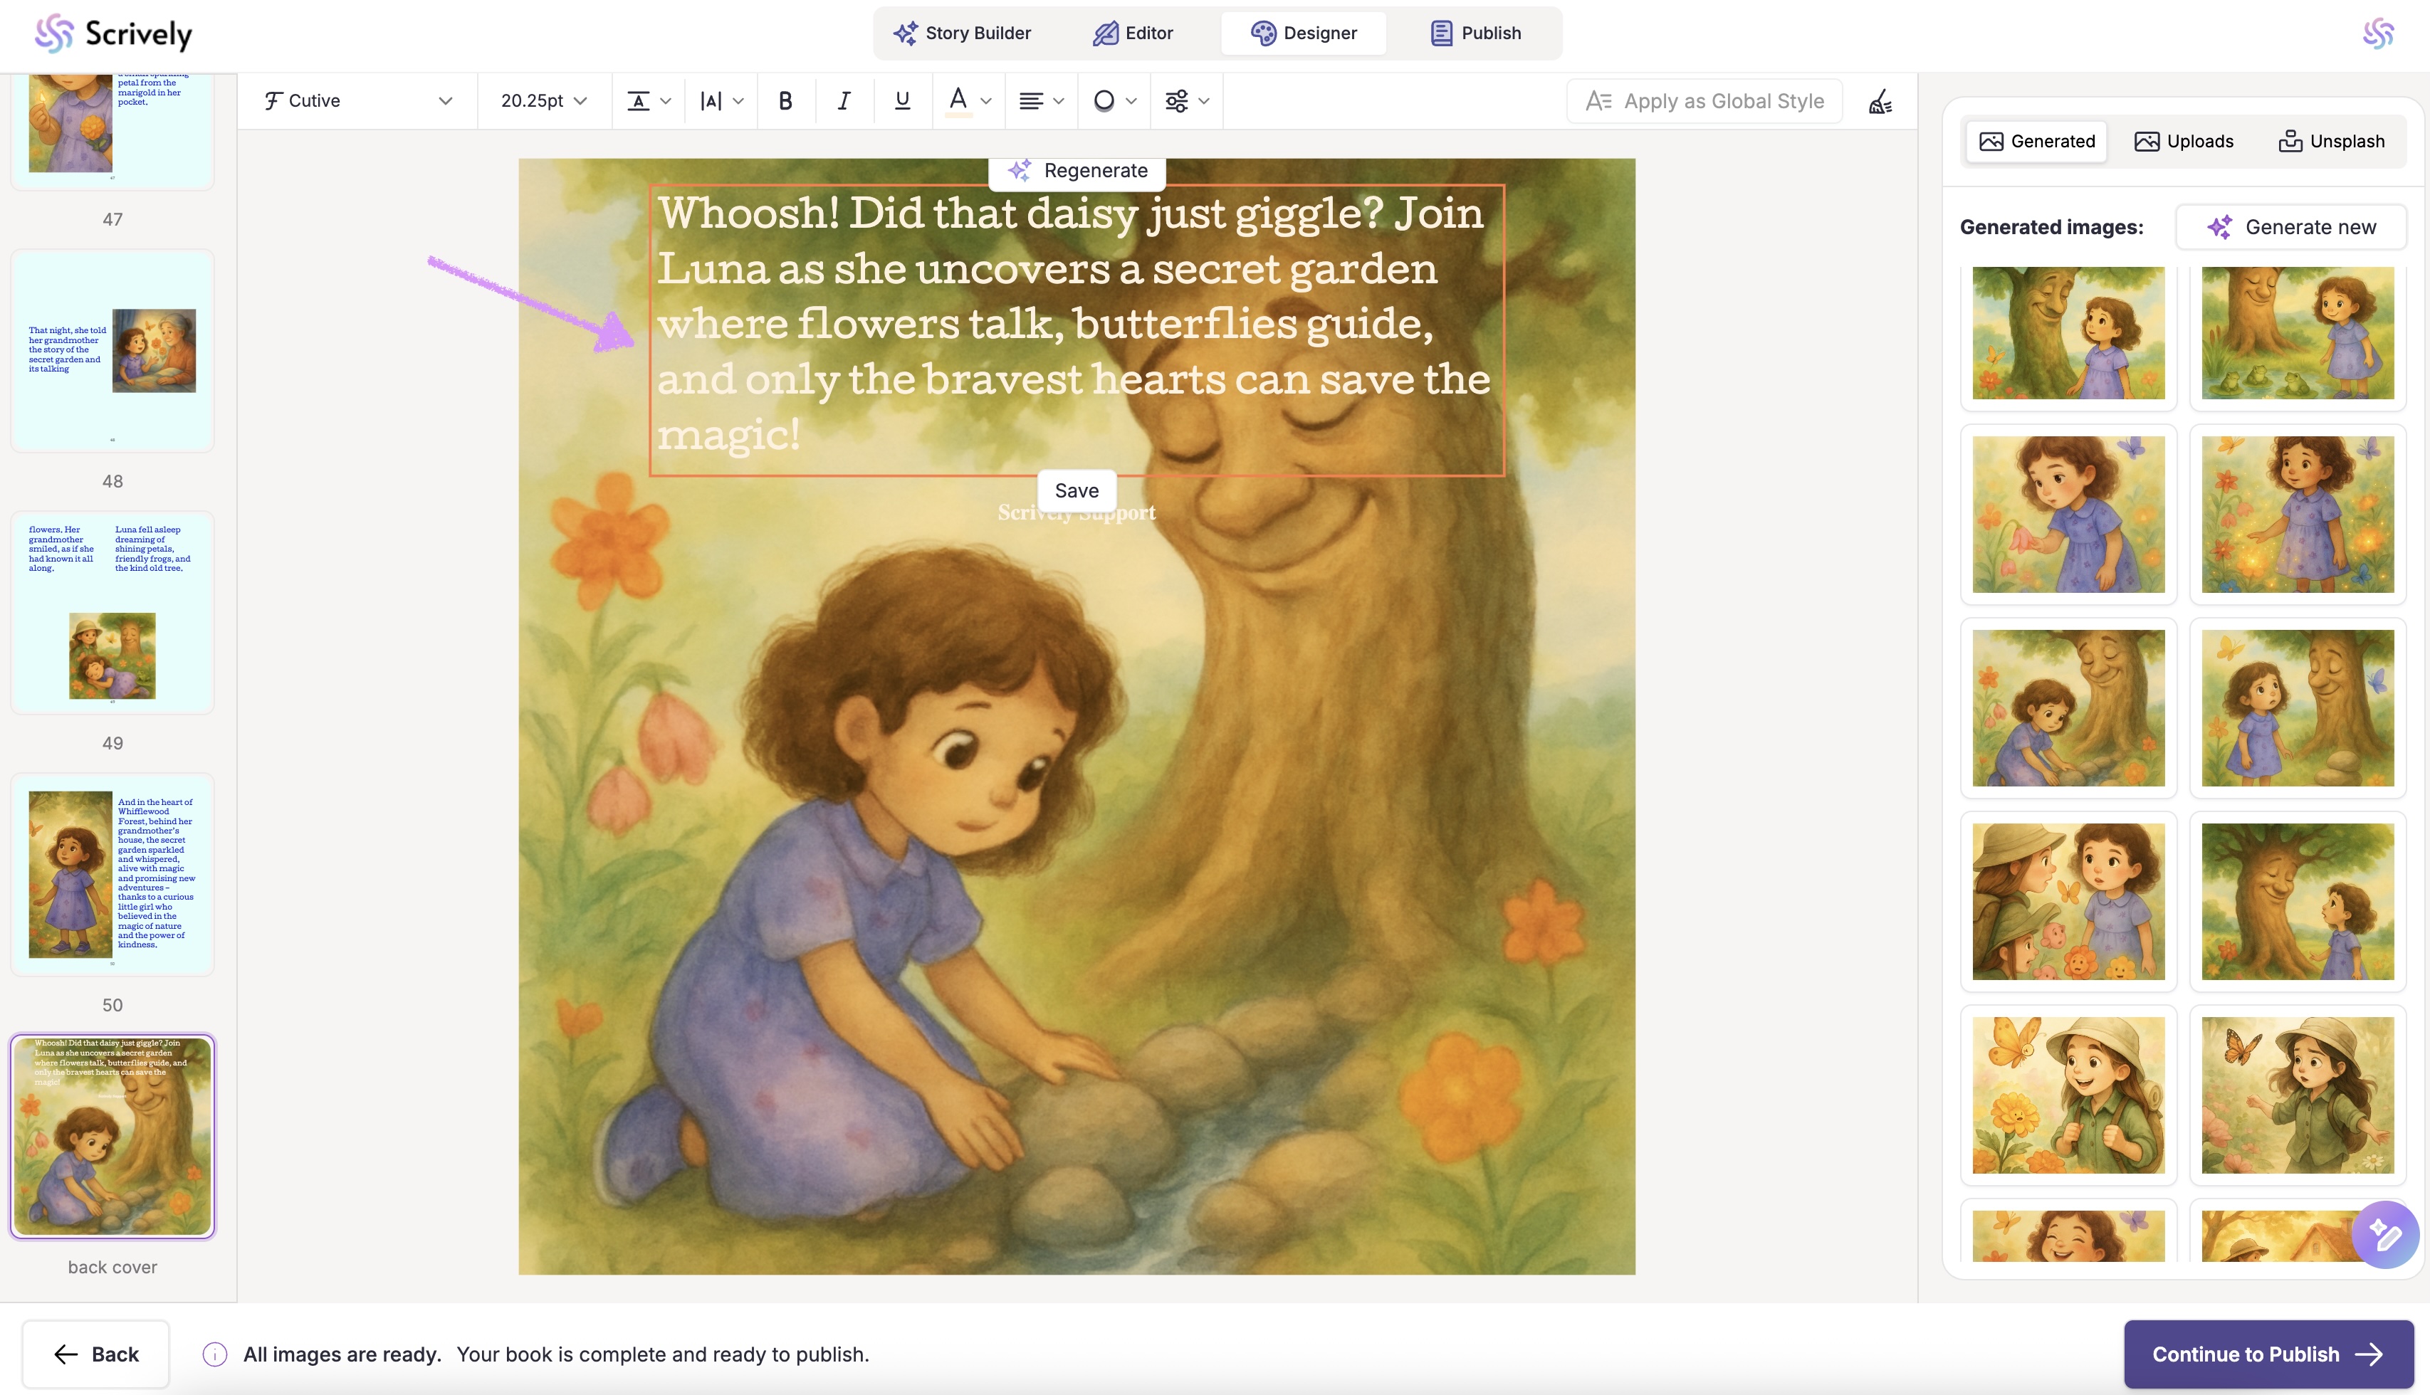Open the Unsplash images tab

(2330, 142)
